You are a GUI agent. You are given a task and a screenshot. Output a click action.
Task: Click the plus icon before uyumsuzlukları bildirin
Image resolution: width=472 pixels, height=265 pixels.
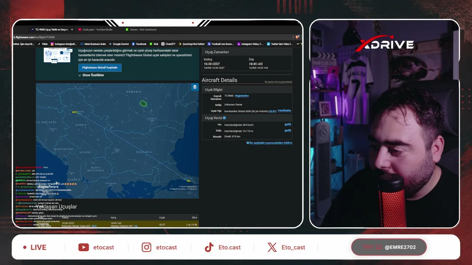point(248,143)
